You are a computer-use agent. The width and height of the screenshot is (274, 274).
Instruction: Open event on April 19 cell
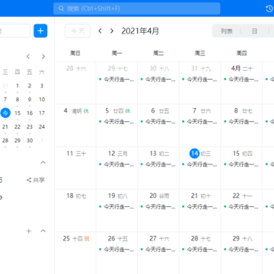[116, 207]
